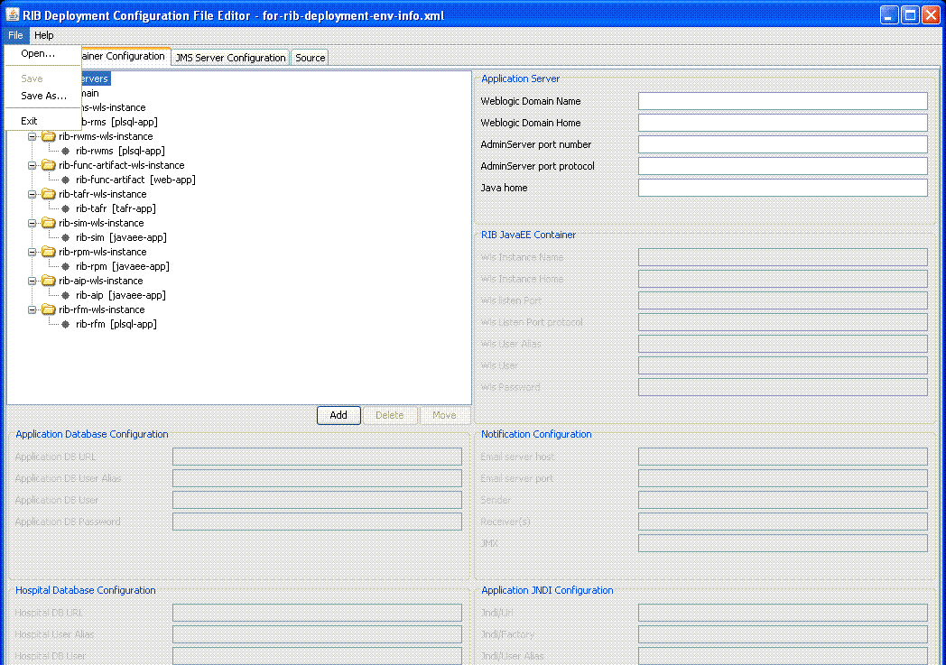Select rib-rpm-wls-instance tree row

[103, 253]
